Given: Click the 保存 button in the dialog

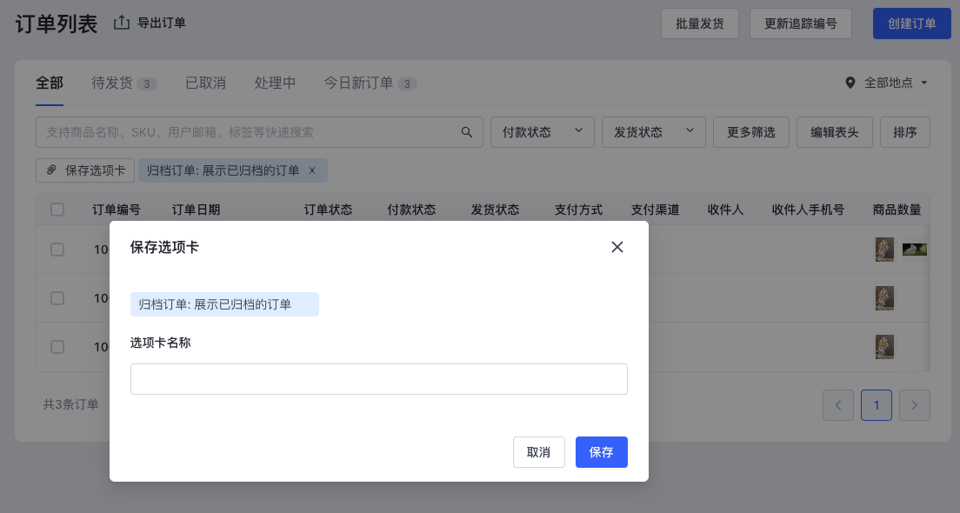Looking at the screenshot, I should tap(601, 452).
